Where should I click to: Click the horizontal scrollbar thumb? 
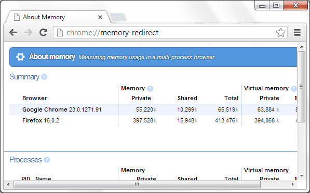click(x=137, y=185)
